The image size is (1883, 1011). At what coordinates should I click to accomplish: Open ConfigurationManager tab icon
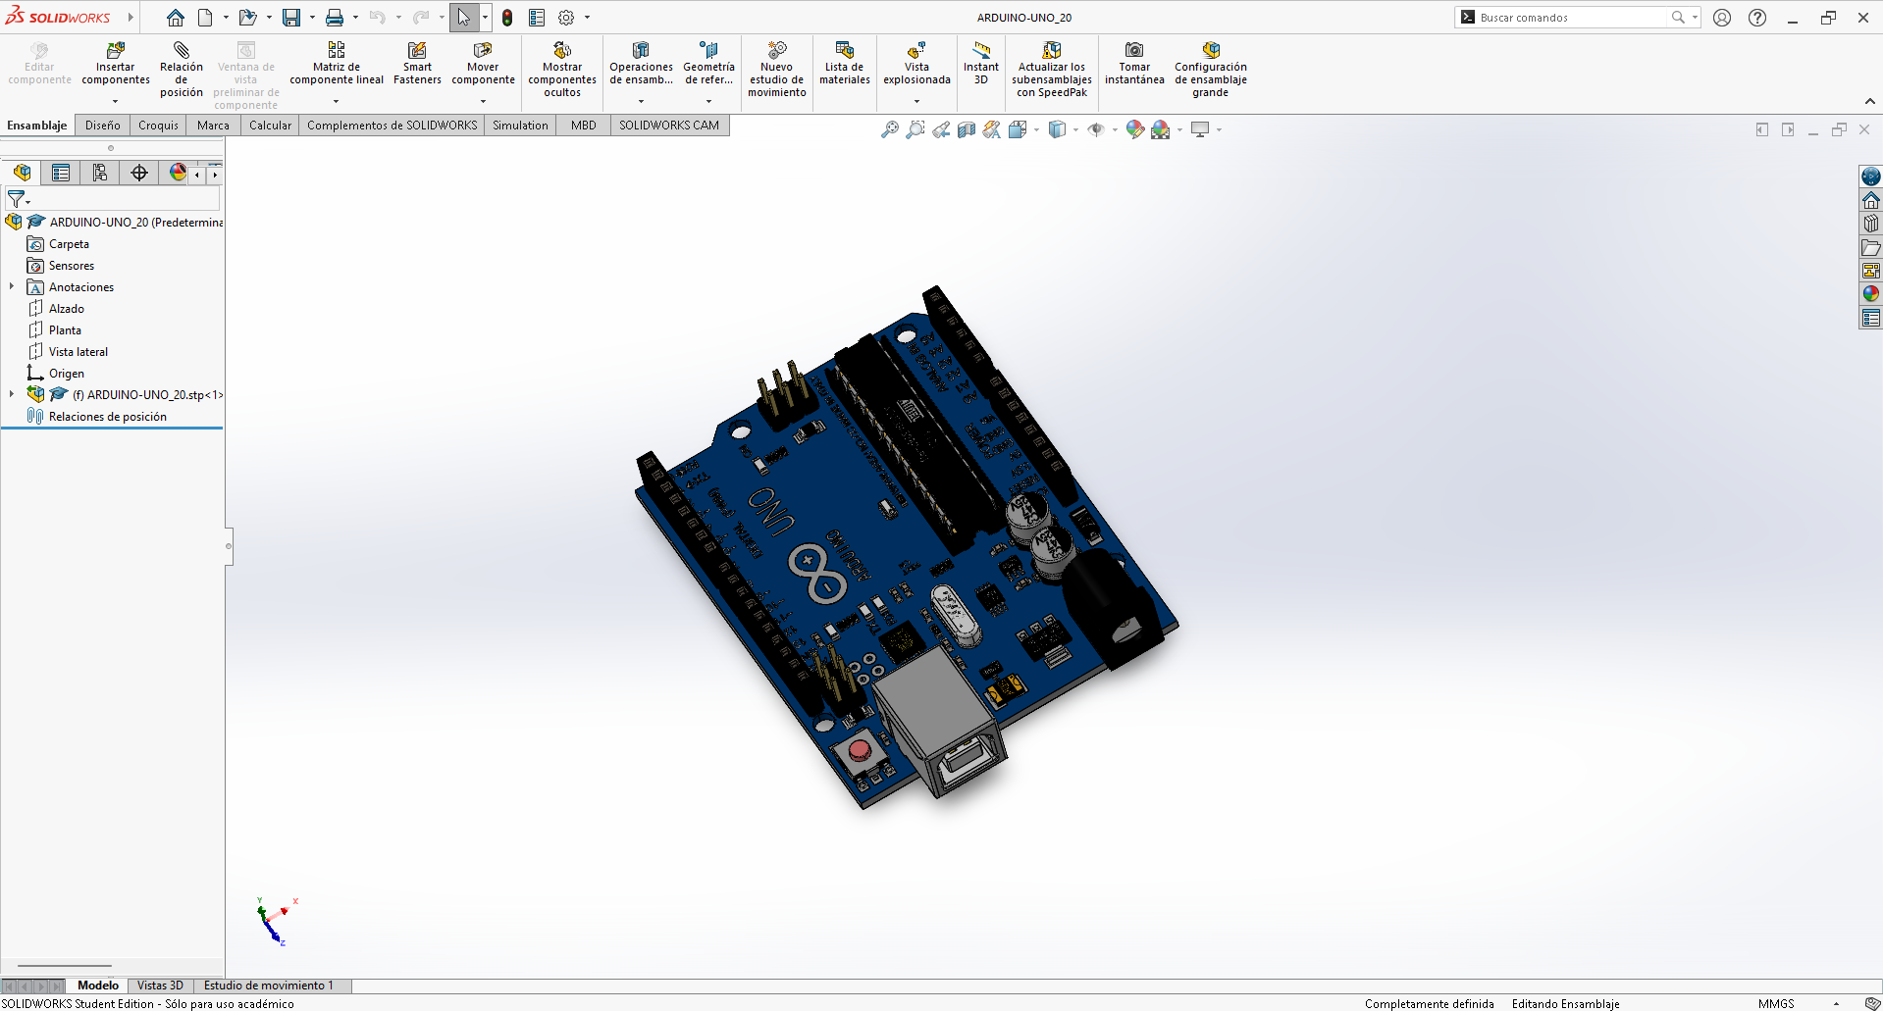(x=100, y=173)
